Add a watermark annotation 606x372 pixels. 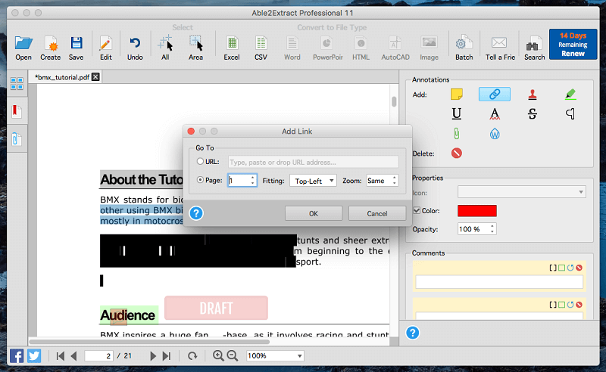[495, 134]
